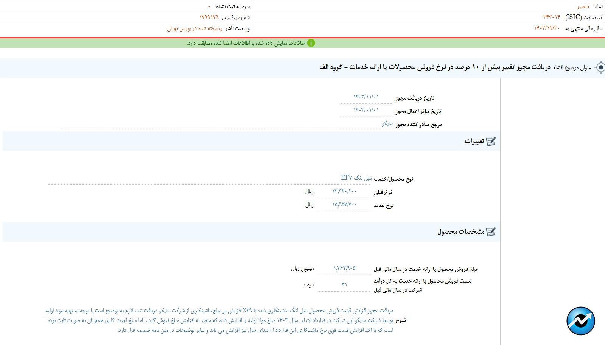This screenshot has width=605, height=345.
Task: Click the permit receipt date ۱۴۰۳/۱۱/۰۱
Action: pos(366,97)
